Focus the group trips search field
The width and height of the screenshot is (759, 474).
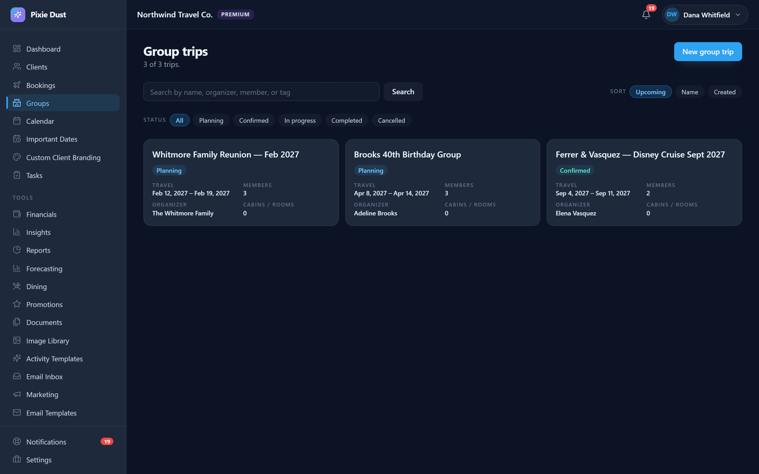pyautogui.click(x=261, y=92)
